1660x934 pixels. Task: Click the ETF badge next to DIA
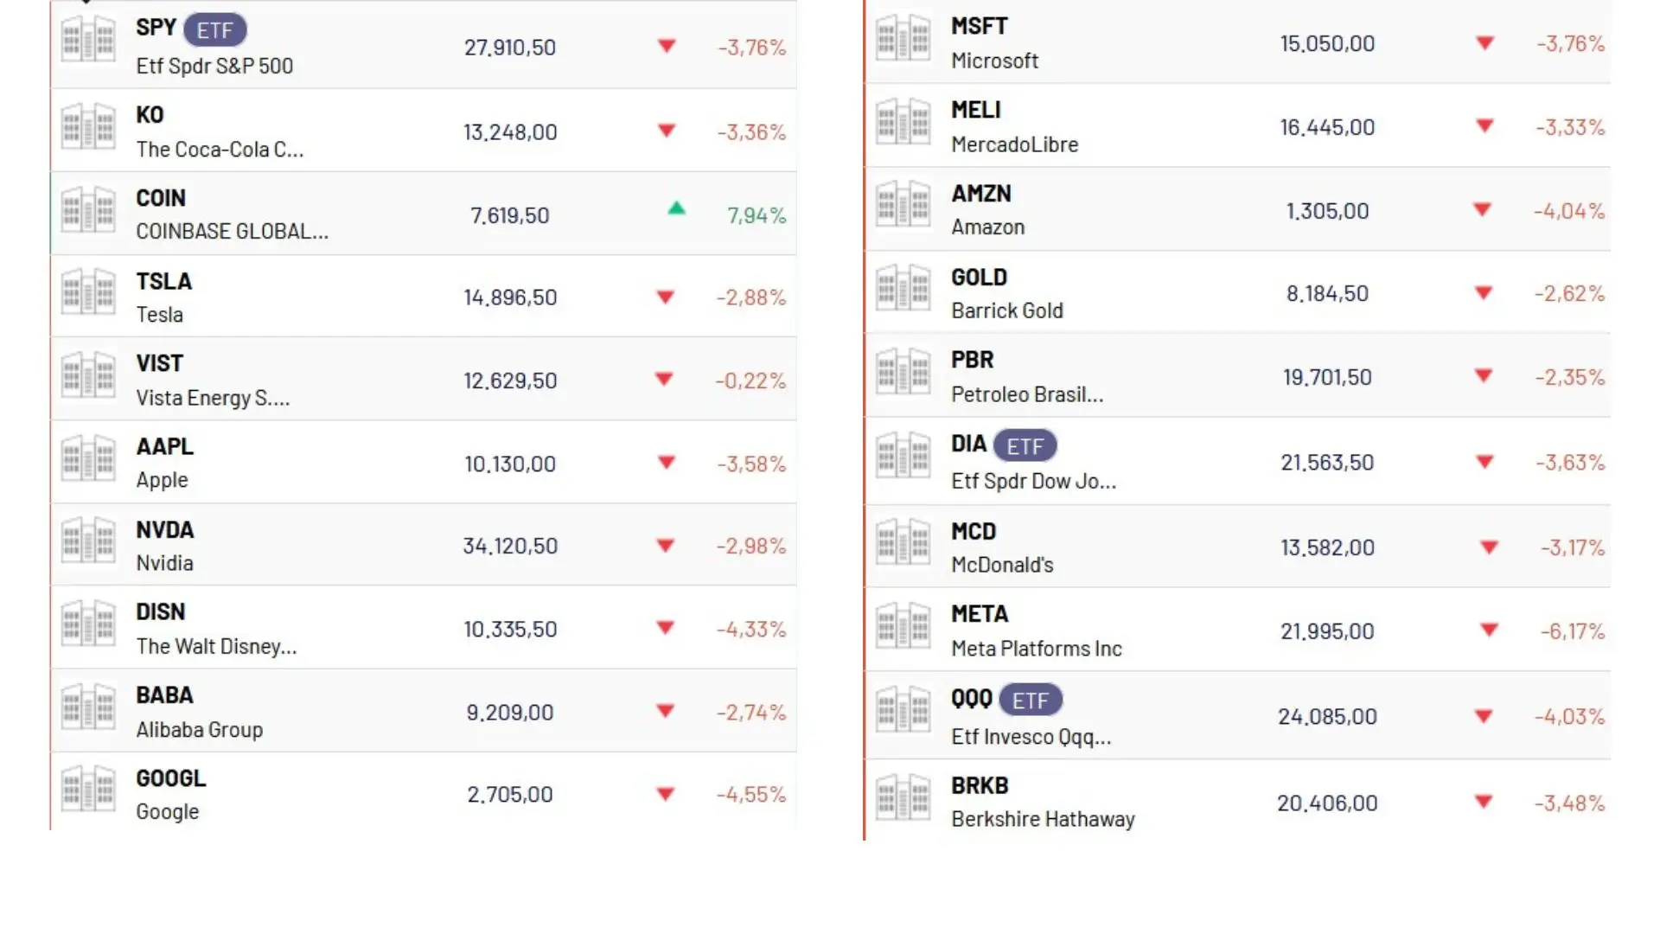[1025, 446]
